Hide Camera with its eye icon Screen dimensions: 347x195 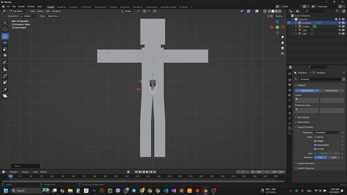340,27
